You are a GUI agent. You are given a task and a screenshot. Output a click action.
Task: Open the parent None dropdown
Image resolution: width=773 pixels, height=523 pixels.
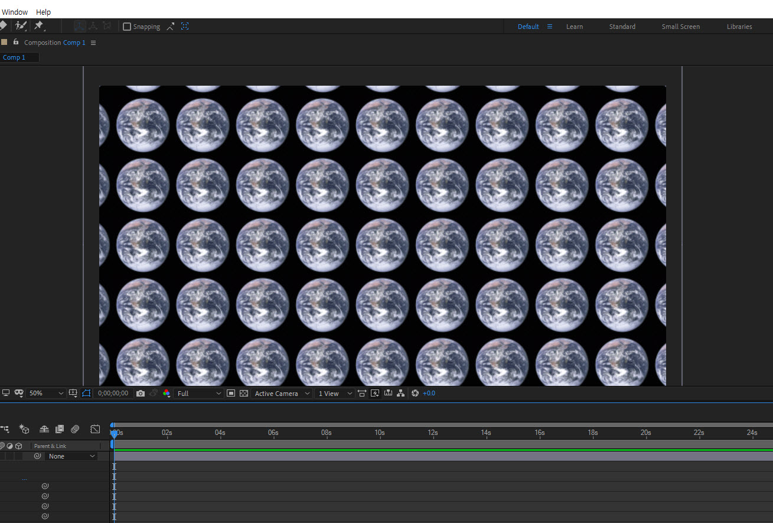tap(71, 456)
